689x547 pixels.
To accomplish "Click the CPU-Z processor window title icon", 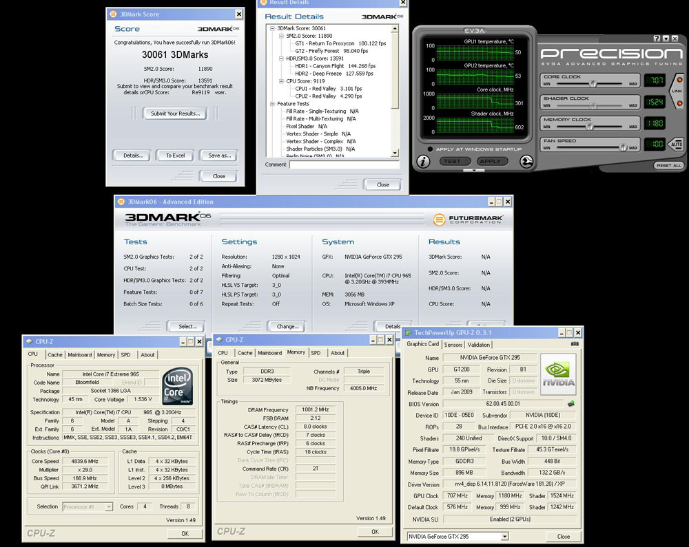I will (x=30, y=341).
